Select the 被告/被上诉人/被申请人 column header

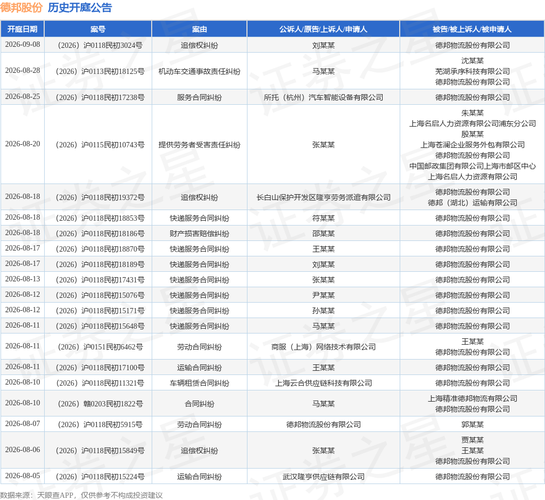tap(472, 29)
